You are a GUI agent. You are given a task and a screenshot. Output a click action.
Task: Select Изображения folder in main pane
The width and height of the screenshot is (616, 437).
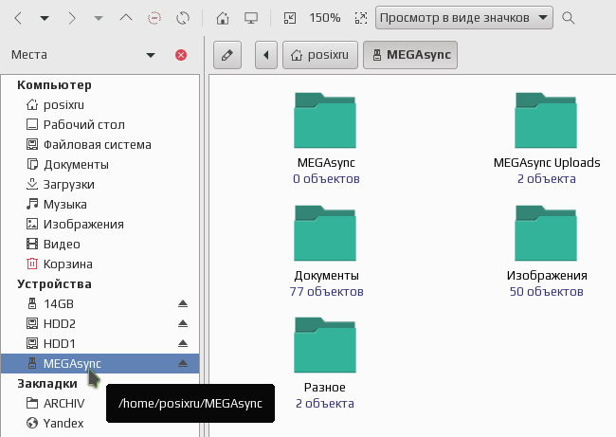pos(546,233)
